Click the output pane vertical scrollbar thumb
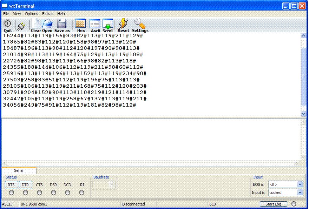 pos(303,77)
